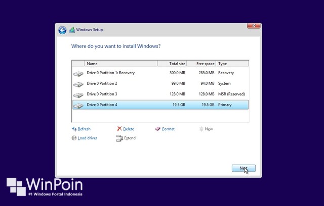
Task: Go back with the blue arrow button
Action: (x=62, y=30)
